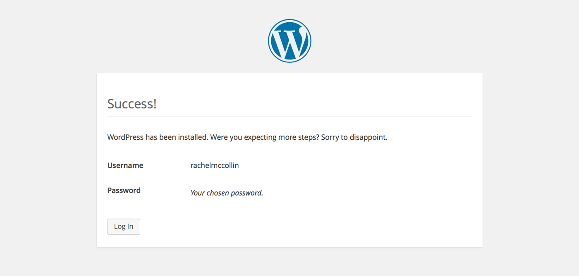Select the username "rachelmccollin"

coord(214,165)
